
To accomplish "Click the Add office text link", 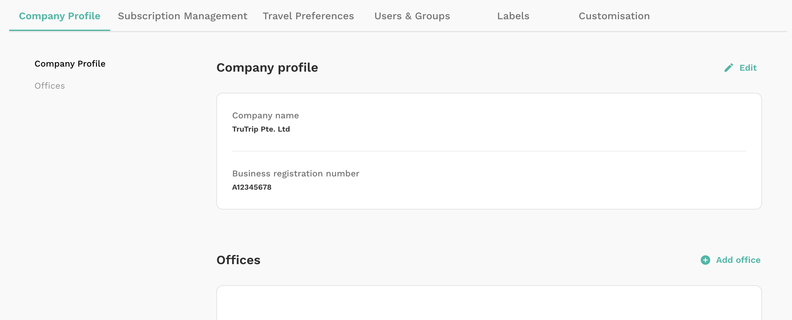I will [x=738, y=260].
